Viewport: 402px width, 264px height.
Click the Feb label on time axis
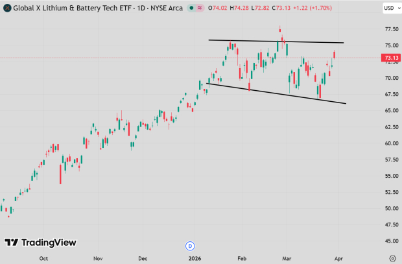point(242,258)
